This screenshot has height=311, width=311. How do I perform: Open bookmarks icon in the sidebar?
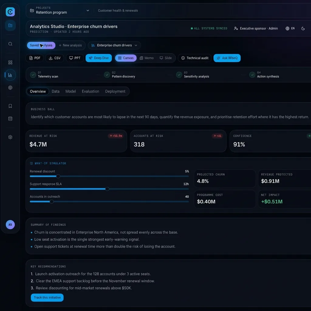tap(10, 106)
